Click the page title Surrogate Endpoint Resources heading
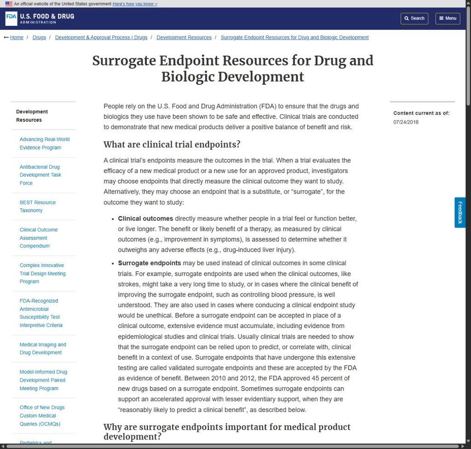The height and width of the screenshot is (449, 471). 233,69
